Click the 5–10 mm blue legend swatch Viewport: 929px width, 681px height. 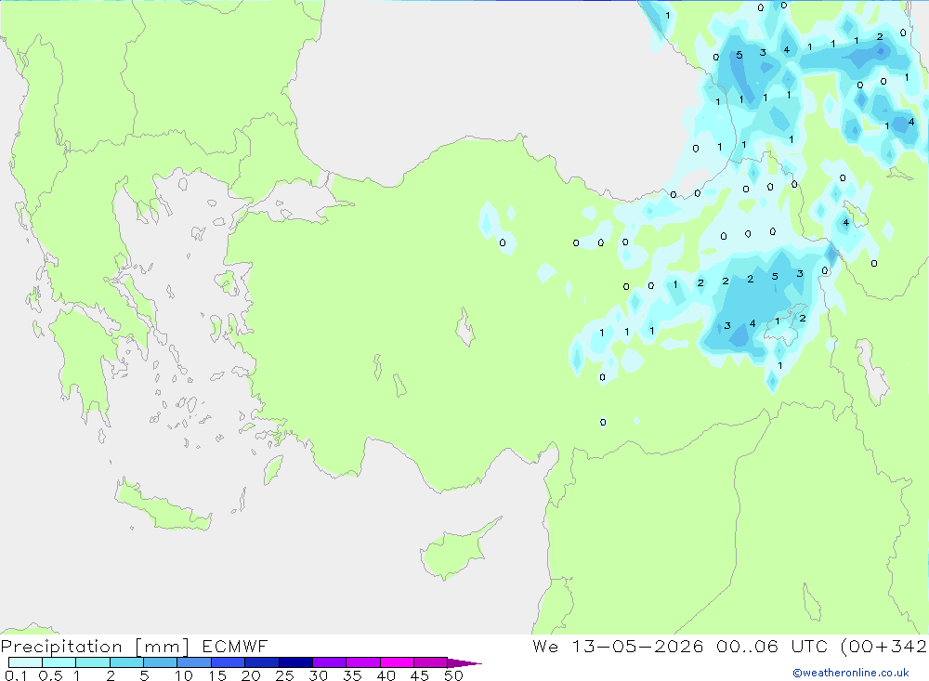161,662
